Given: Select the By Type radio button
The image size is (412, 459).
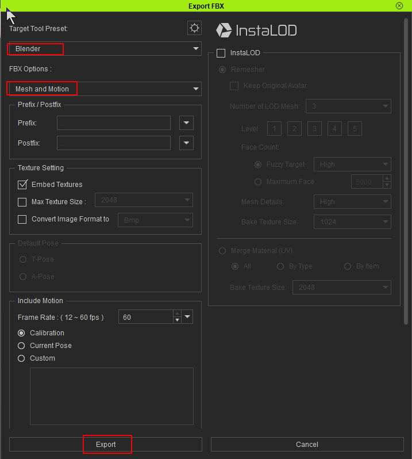Looking at the screenshot, I should point(280,266).
